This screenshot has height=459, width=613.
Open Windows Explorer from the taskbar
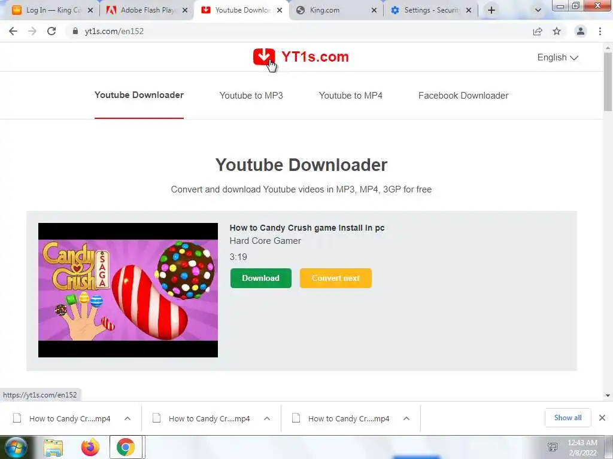(53, 448)
